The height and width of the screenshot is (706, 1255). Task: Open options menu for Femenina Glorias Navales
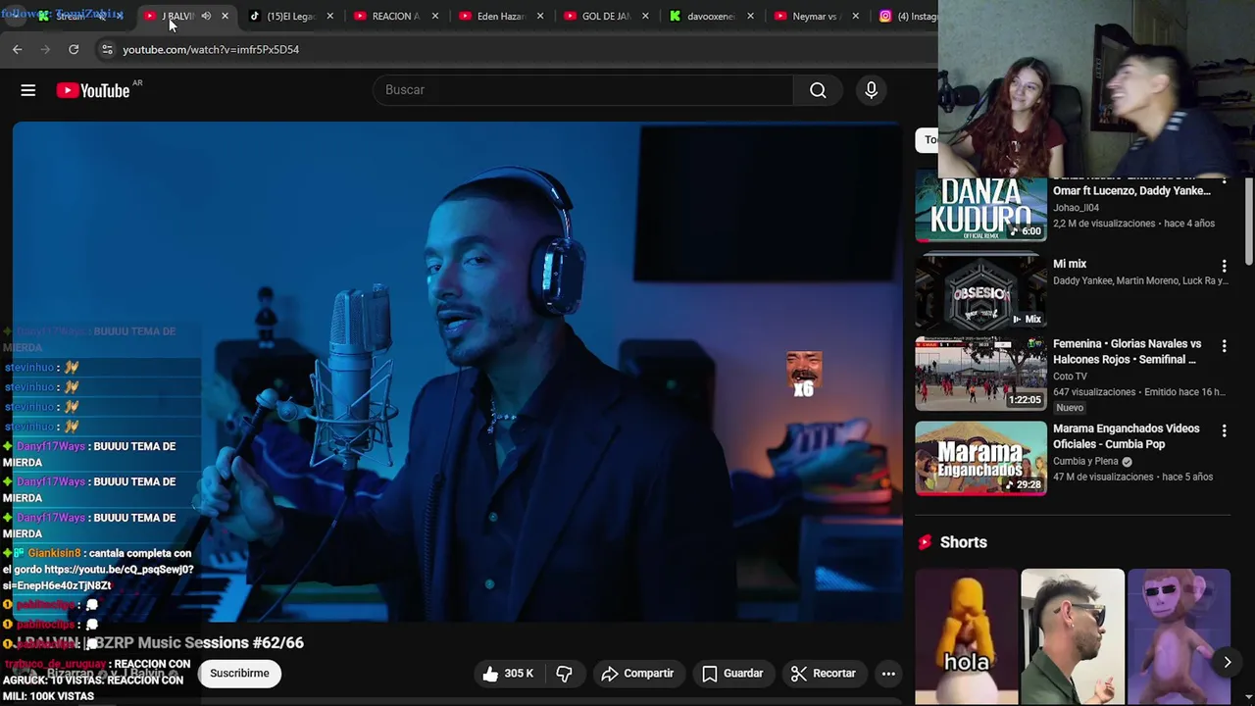tap(1224, 346)
